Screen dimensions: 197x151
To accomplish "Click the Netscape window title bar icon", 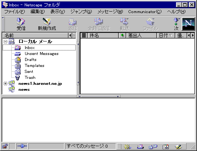I will [5, 5].
